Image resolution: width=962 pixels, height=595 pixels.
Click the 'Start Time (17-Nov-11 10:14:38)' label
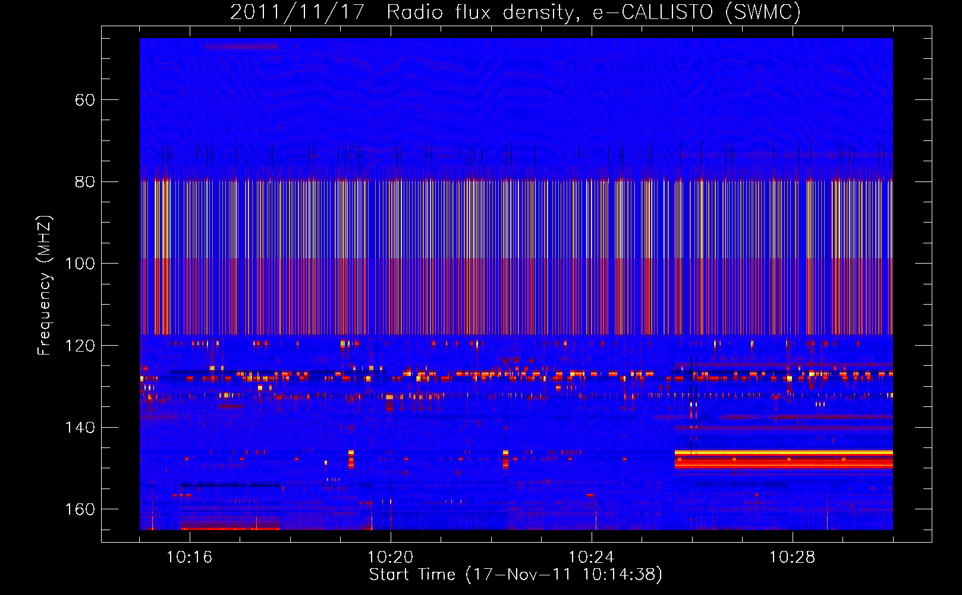pos(515,575)
